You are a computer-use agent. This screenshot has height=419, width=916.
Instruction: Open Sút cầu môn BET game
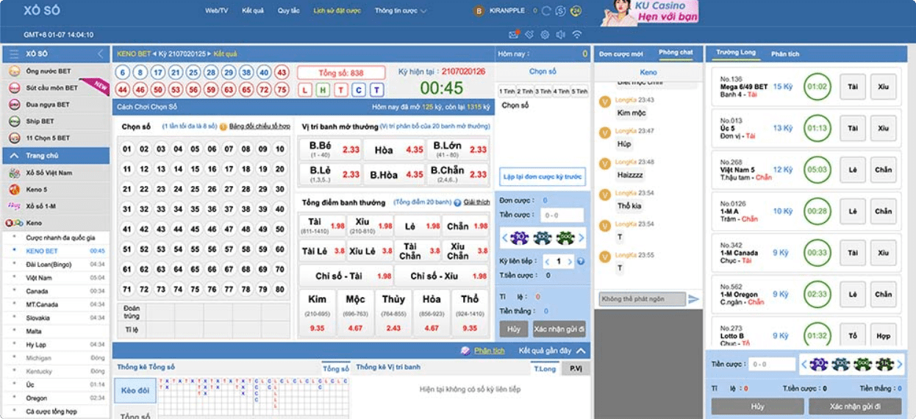[56, 87]
